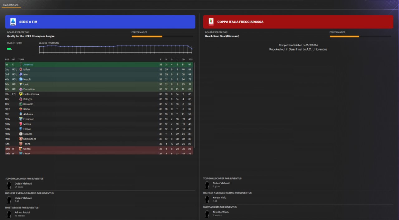The image size is (399, 220).
Task: Click the Frosinone club crest
Action: click(21, 119)
